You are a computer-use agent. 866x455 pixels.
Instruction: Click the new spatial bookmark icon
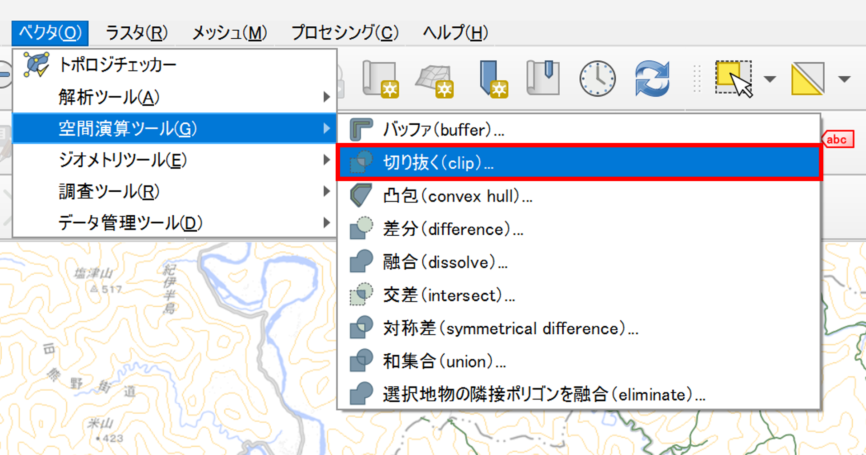[x=493, y=79]
